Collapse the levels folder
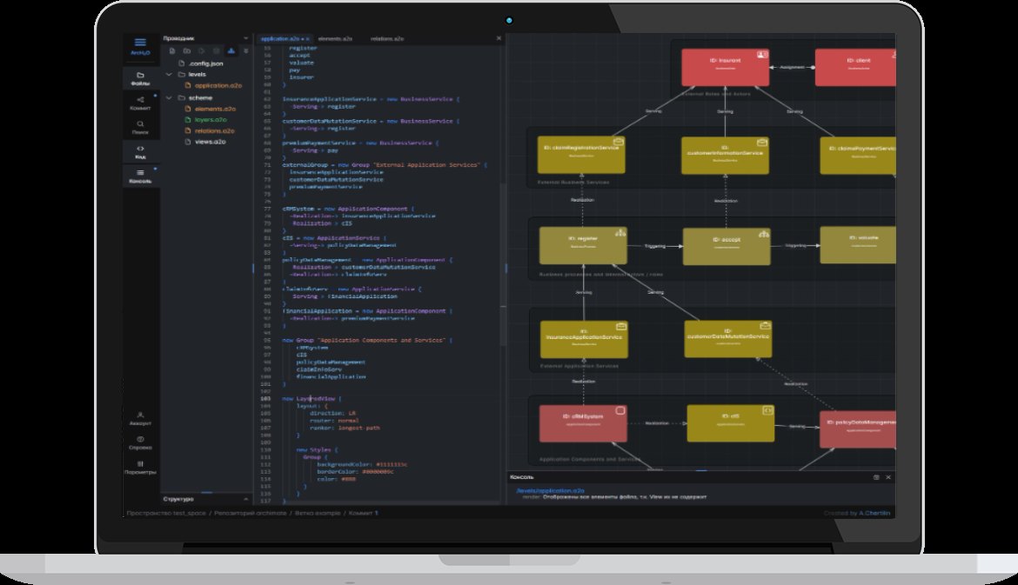 (x=170, y=75)
